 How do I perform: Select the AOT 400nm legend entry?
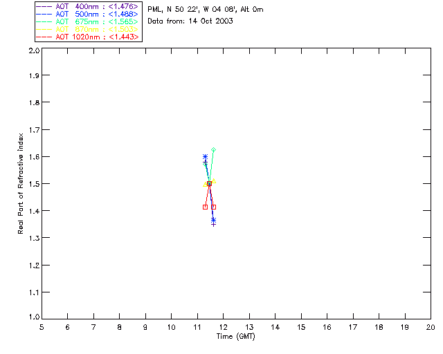point(87,6)
